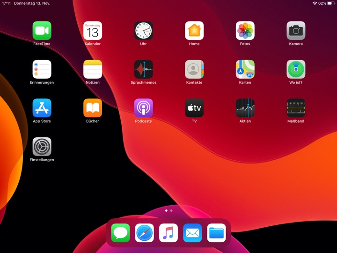This screenshot has height=253, width=337.
Task: Open the Karten maps app
Action: pos(245,69)
